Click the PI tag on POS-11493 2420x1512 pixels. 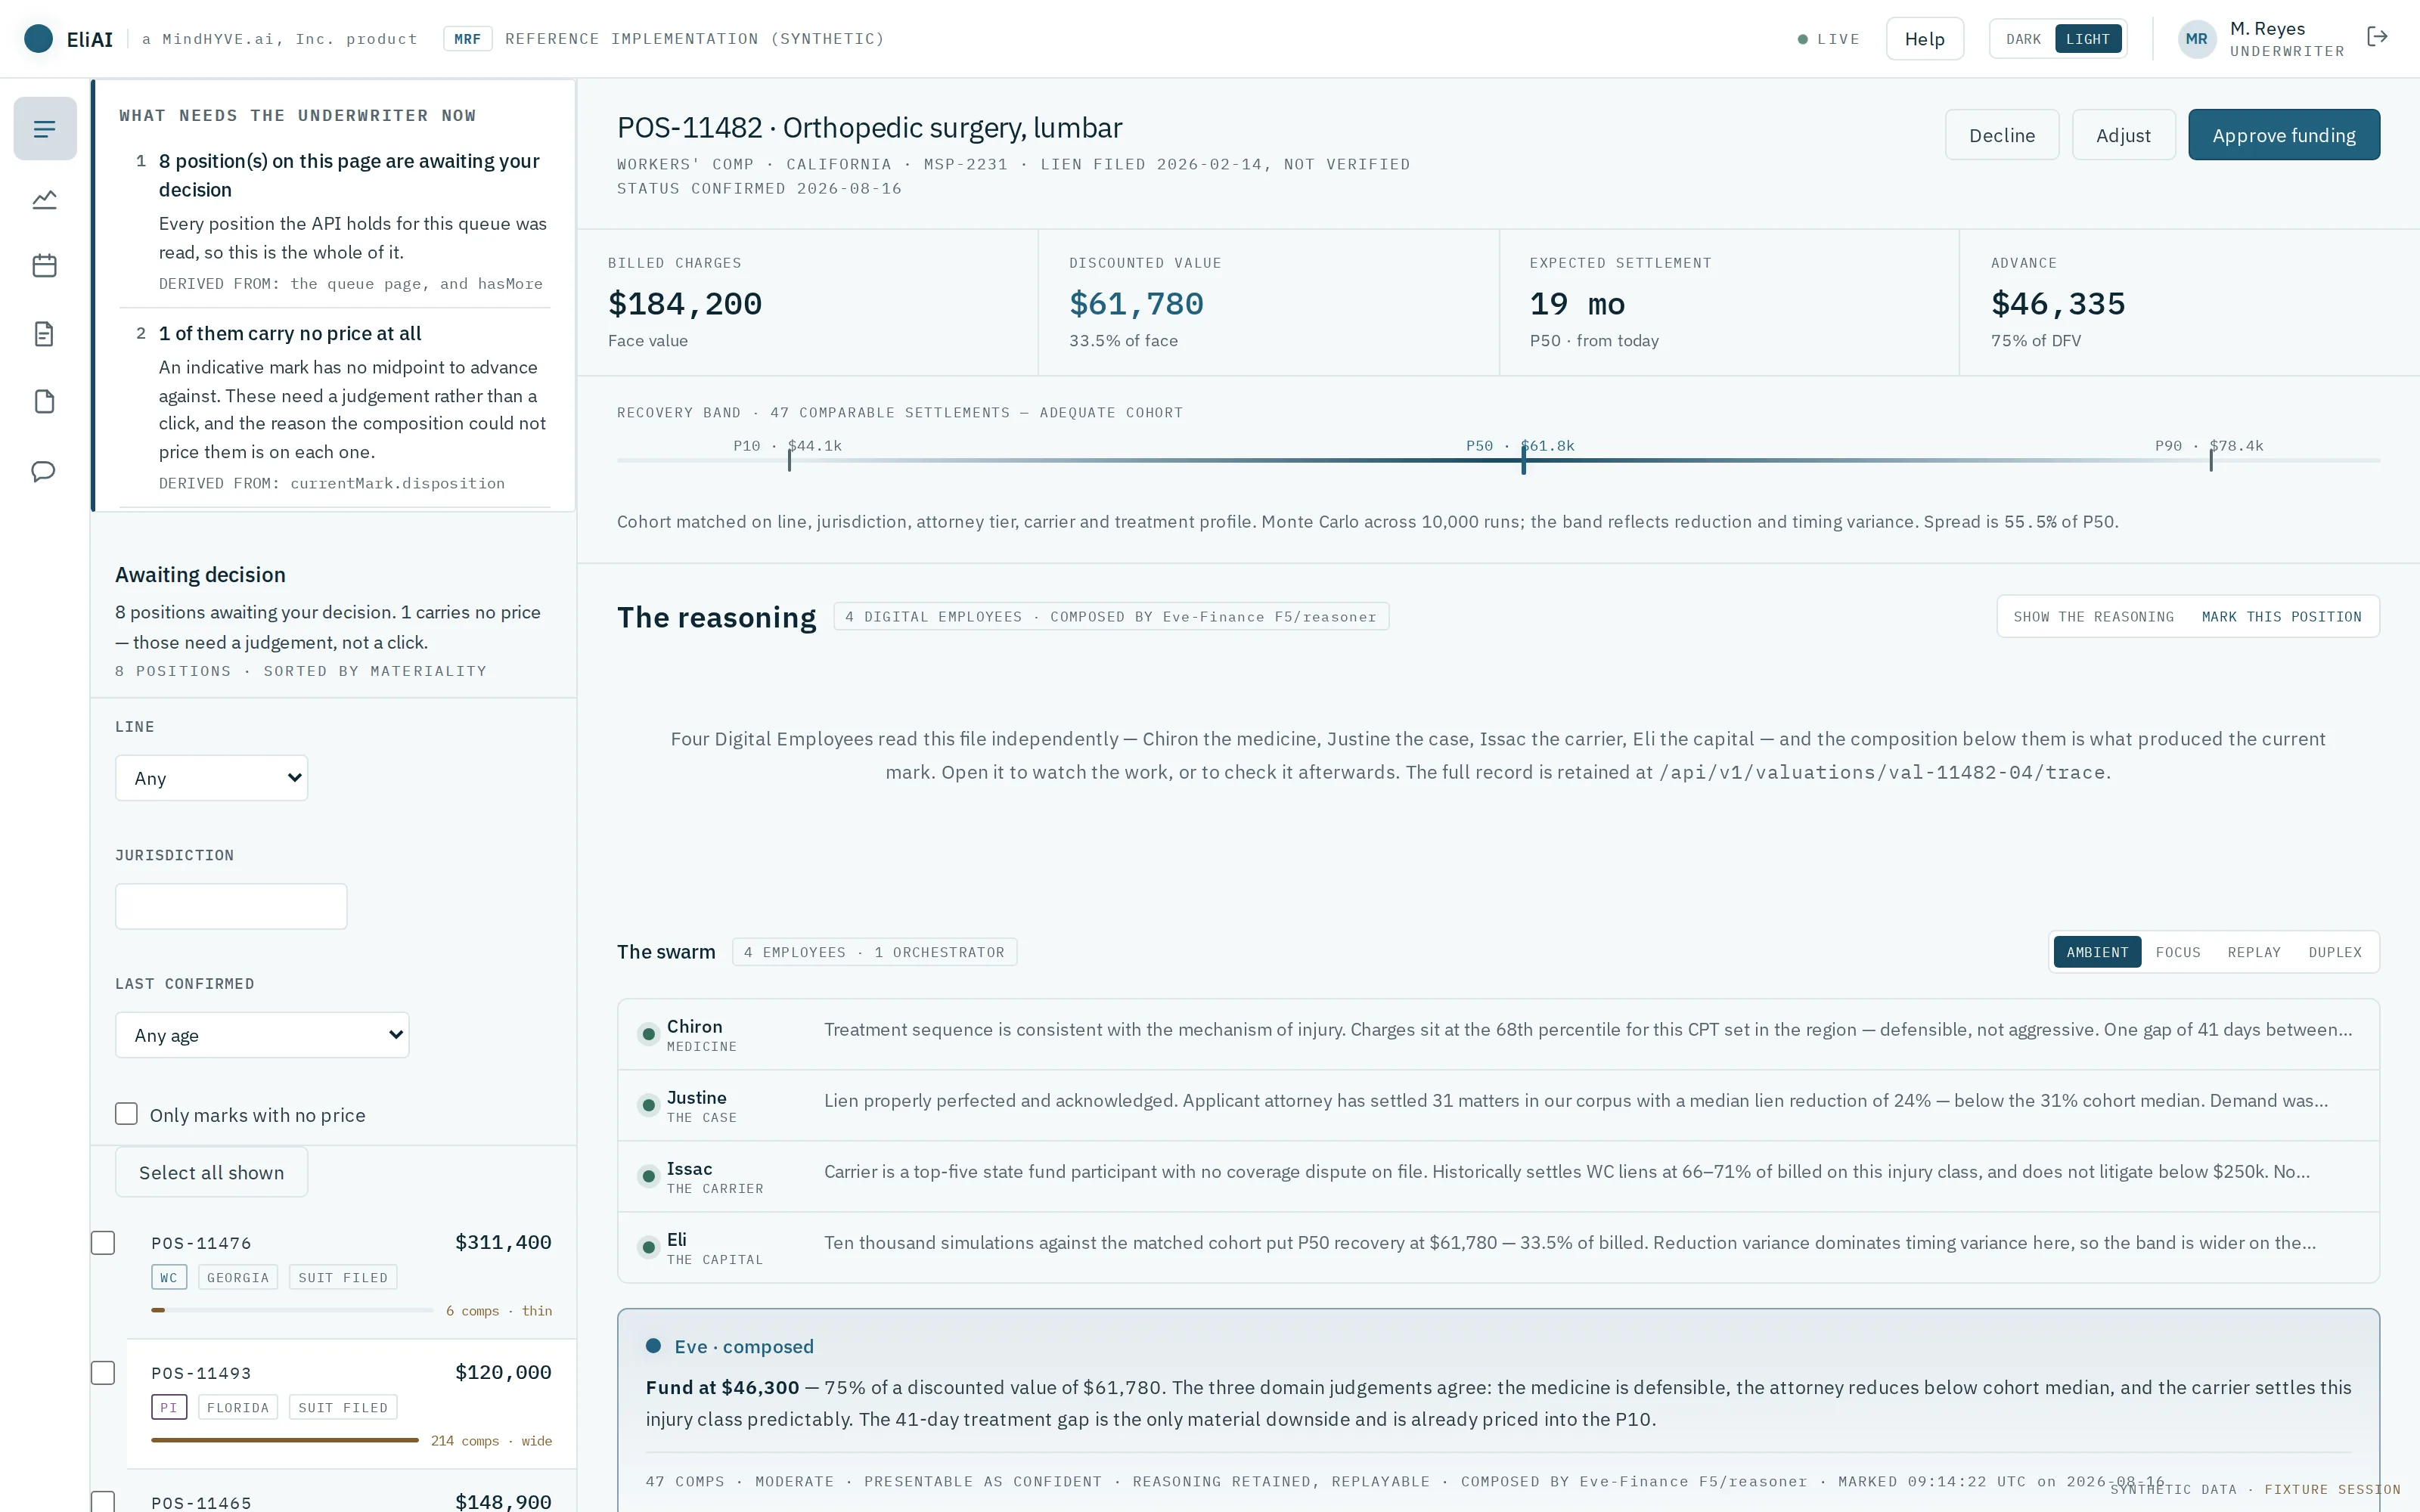pyautogui.click(x=169, y=1407)
